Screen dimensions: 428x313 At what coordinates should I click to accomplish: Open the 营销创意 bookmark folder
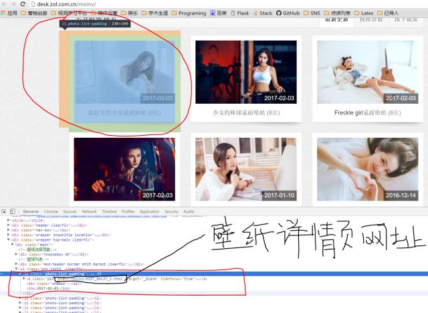[x=34, y=13]
